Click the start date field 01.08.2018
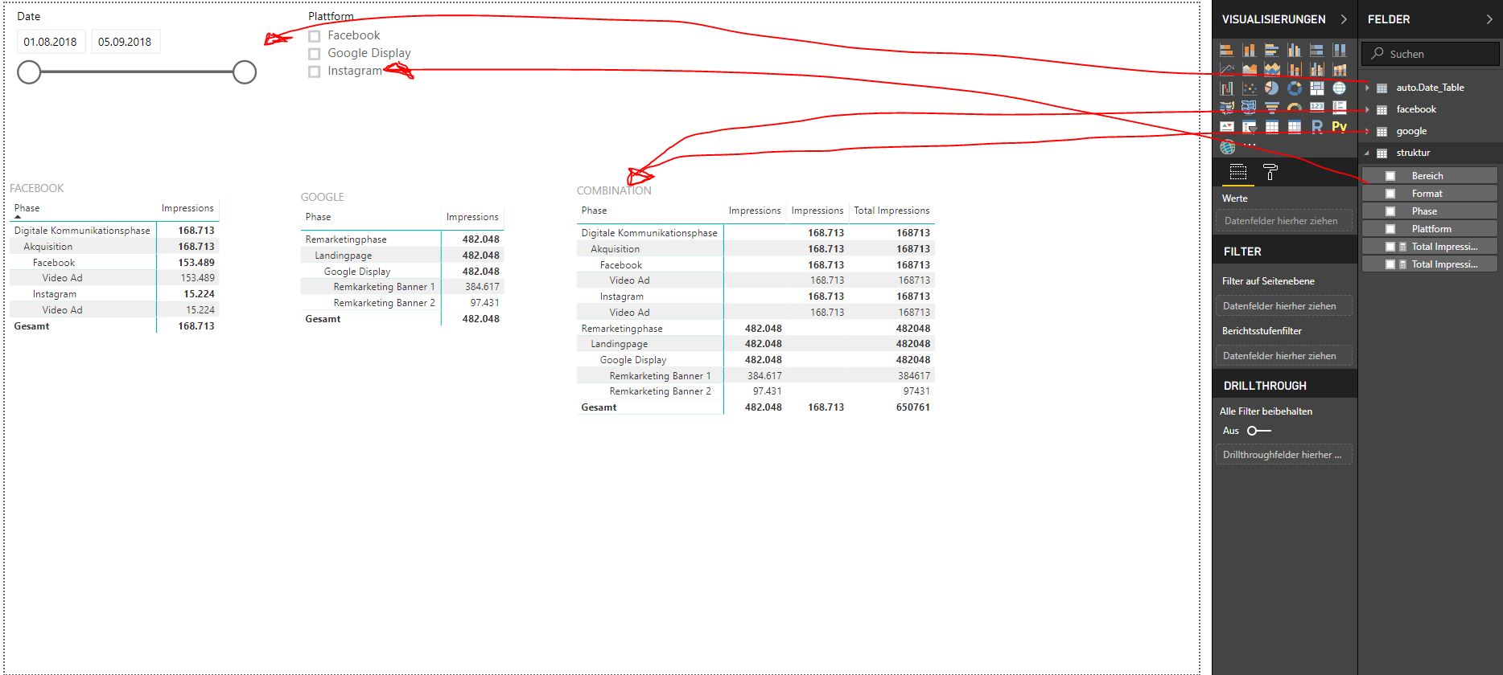Viewport: 1503px width, 675px height. [51, 42]
